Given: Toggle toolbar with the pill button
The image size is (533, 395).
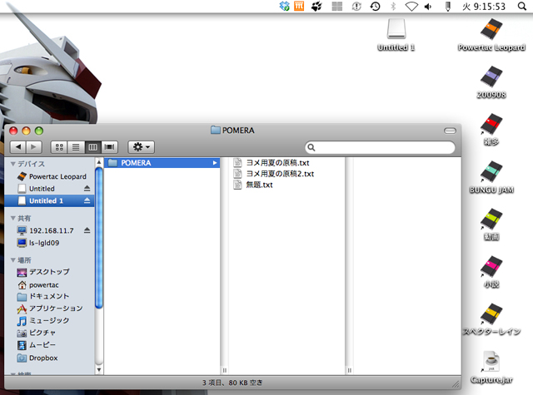Looking at the screenshot, I should tap(450, 131).
